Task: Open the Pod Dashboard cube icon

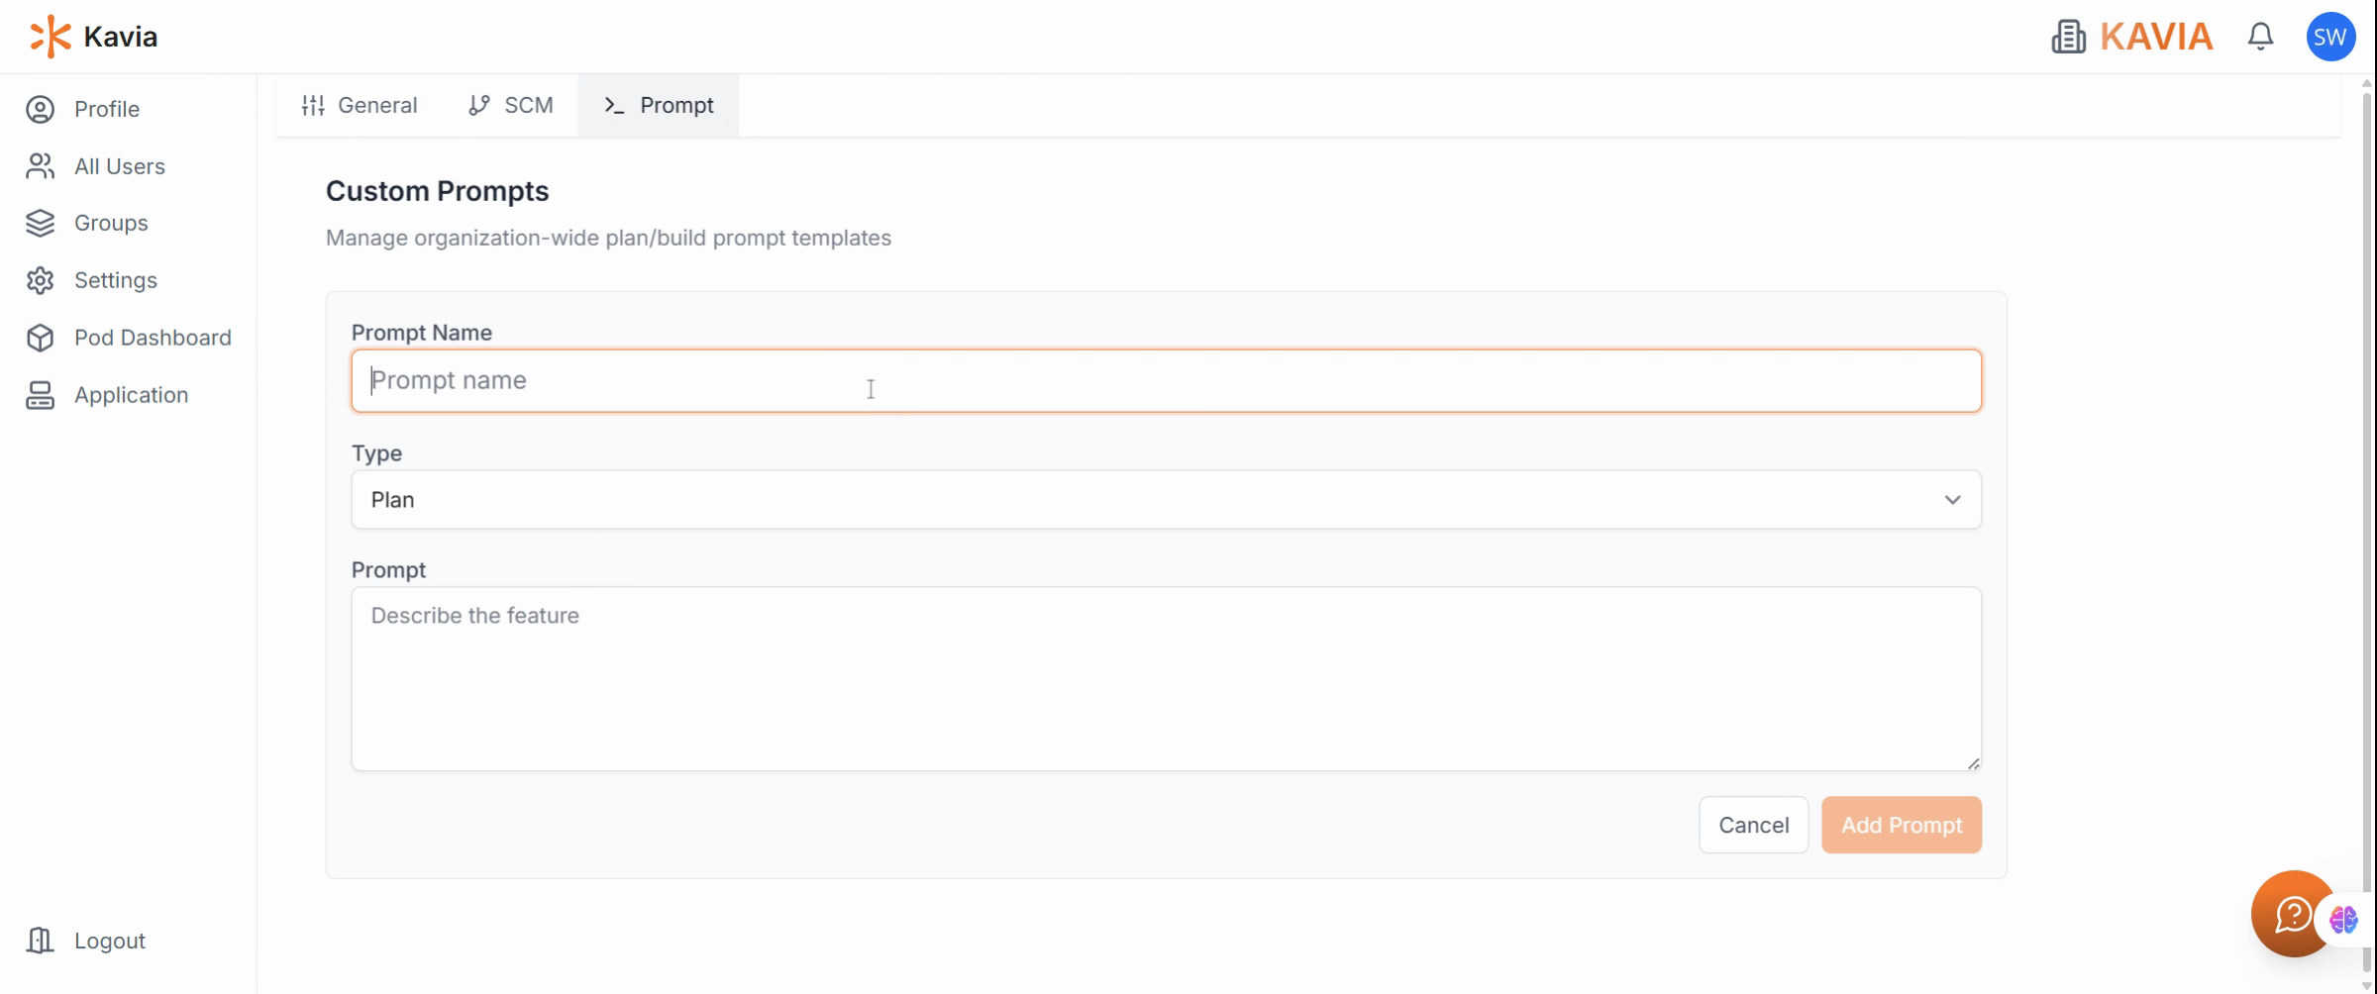Action: [40, 338]
